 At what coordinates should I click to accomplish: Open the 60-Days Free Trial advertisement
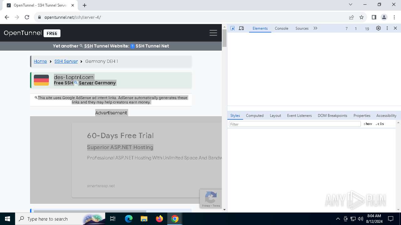120,135
